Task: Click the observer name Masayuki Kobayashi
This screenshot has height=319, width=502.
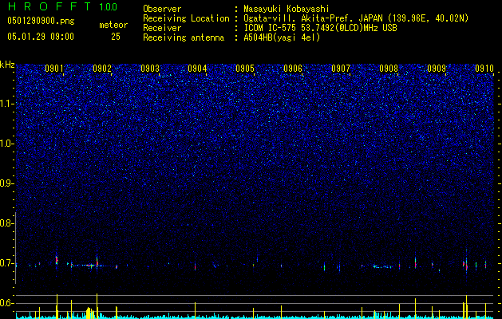Action: tap(287, 9)
